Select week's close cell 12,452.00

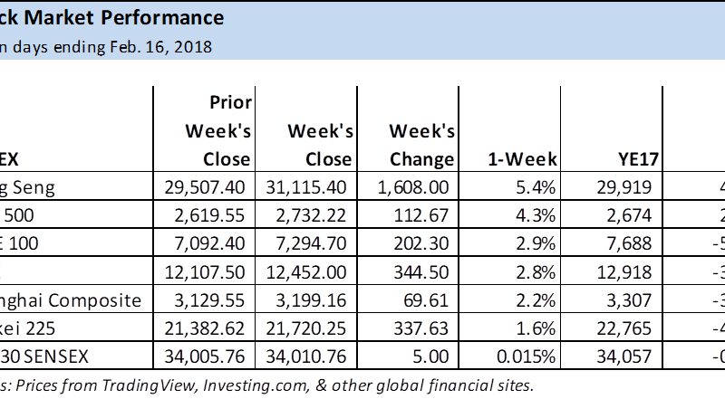306,271
